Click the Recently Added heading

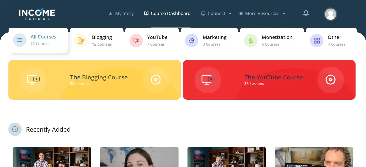(x=48, y=130)
